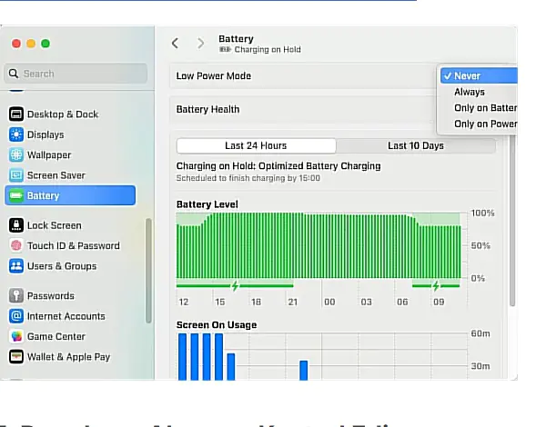Image resolution: width=546 pixels, height=427 pixels.
Task: Go back with the back chevron
Action: click(x=175, y=44)
